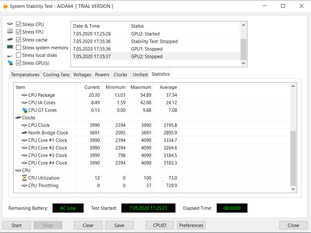Select the 'GPU1: Stopped' log entry
The width and height of the screenshot is (311, 233).
[155, 49]
